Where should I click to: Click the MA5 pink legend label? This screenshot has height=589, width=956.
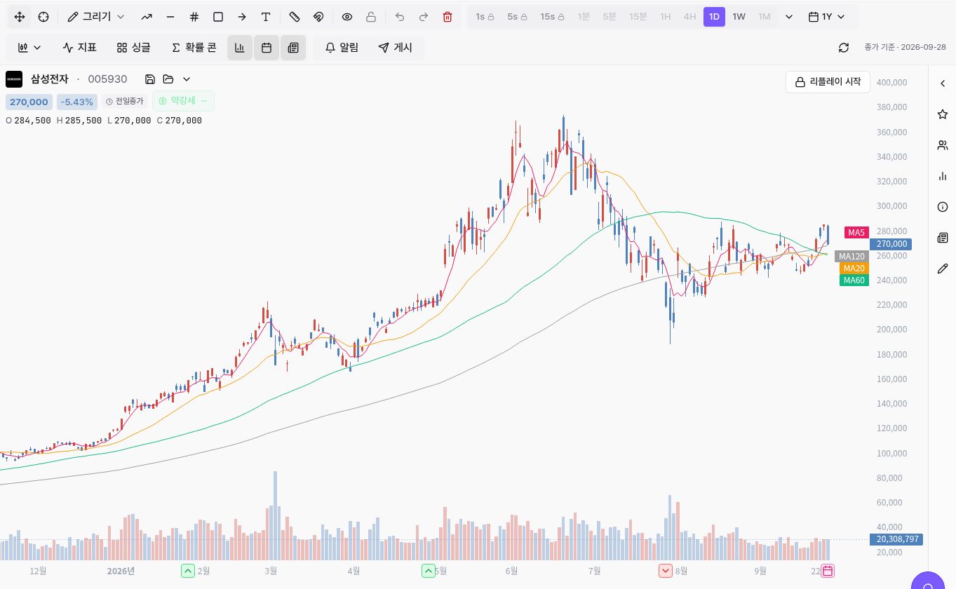click(x=856, y=232)
